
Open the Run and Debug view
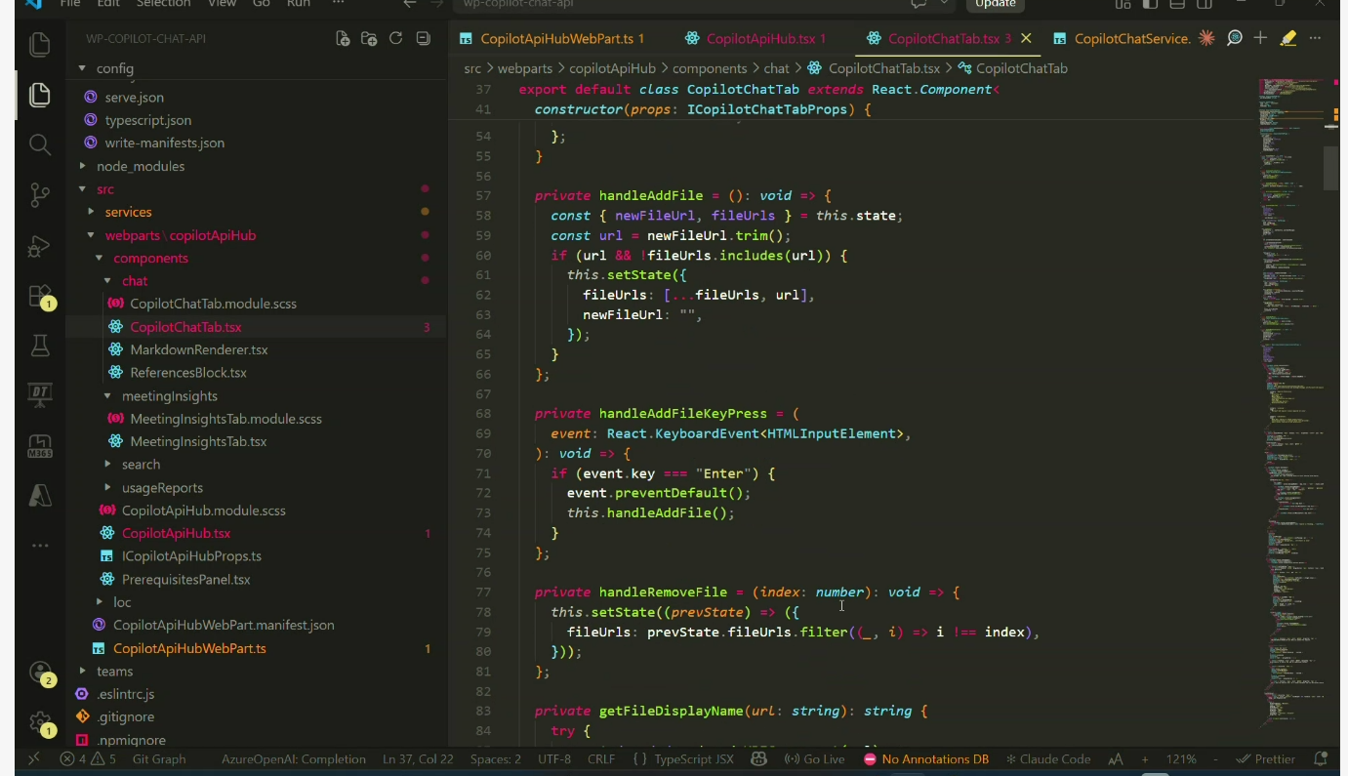pyautogui.click(x=40, y=246)
